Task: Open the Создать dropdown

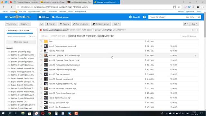Action: 24,24
